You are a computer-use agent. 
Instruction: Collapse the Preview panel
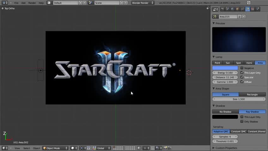(x=214, y=23)
